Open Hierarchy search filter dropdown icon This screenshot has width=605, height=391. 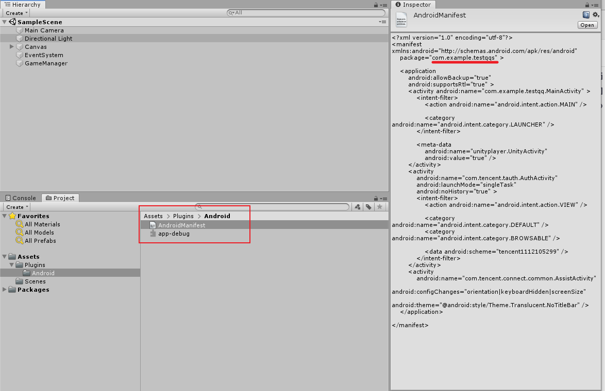pos(231,13)
